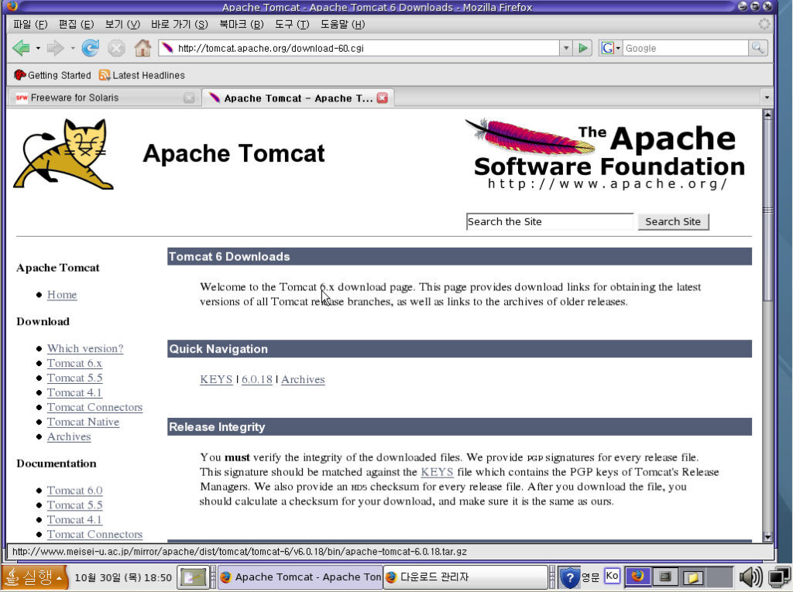The width and height of the screenshot is (793, 592).
Task: Open Tomcat Native link
Action: click(83, 422)
